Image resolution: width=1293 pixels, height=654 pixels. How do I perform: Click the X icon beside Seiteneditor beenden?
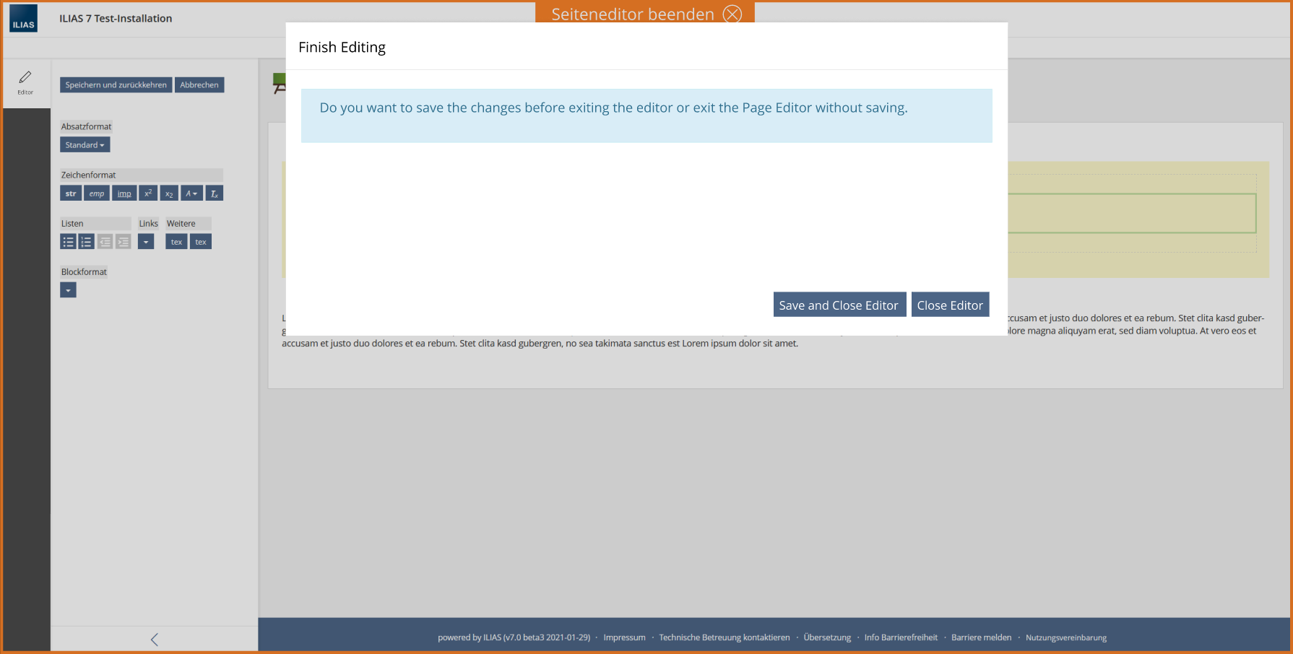tap(732, 14)
